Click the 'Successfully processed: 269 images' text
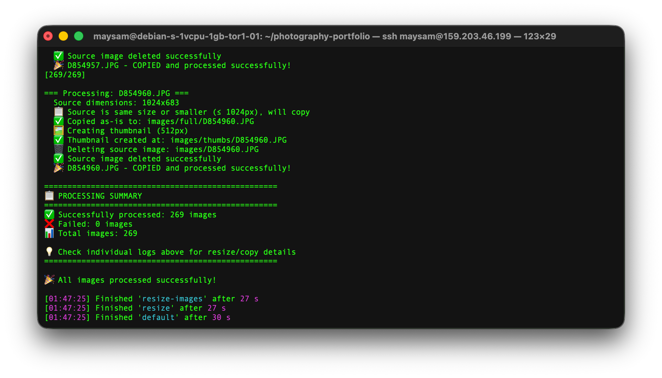The image size is (662, 378). point(137,215)
